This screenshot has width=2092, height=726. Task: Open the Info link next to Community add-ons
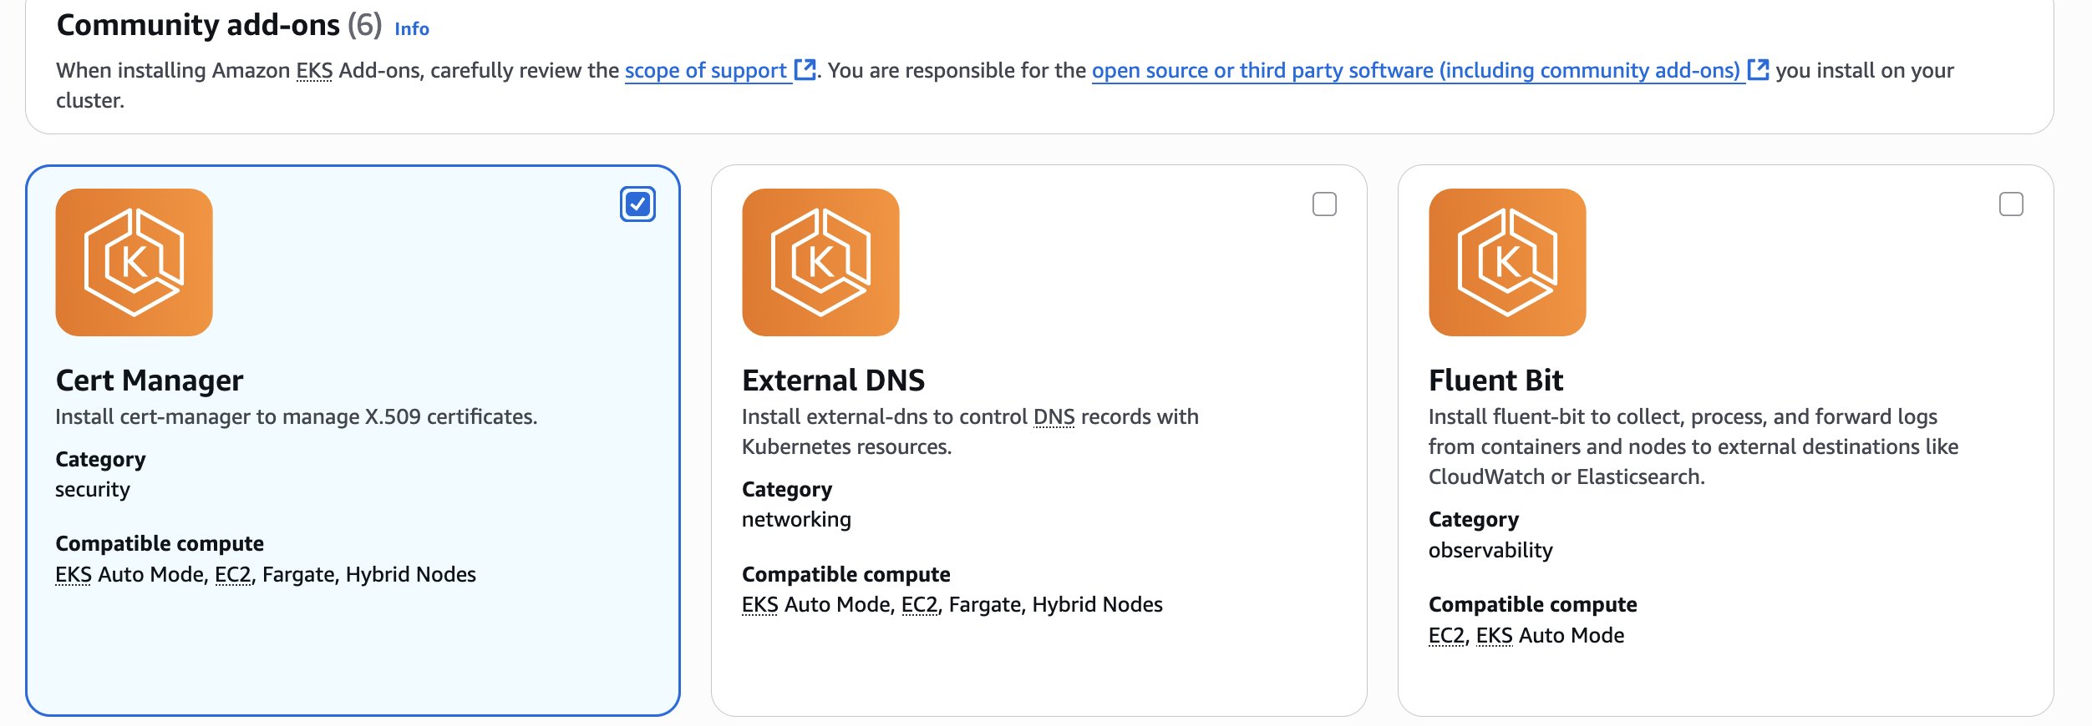(x=411, y=29)
